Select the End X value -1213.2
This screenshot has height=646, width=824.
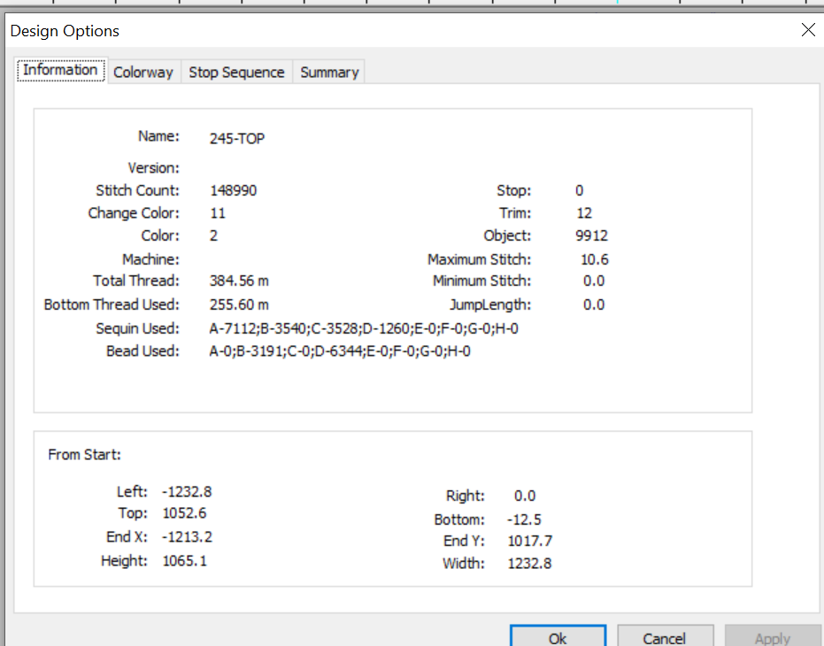point(187,536)
